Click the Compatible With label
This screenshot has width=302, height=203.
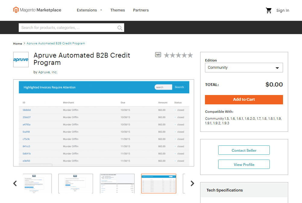[219, 112]
